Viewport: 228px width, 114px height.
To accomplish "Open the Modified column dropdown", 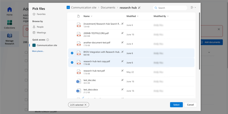I will (x=138, y=16).
